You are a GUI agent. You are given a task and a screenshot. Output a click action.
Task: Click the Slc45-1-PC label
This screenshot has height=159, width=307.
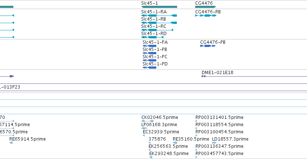click(155, 57)
